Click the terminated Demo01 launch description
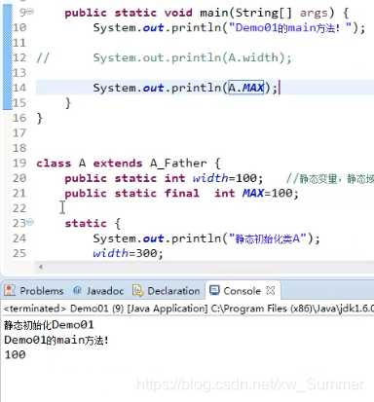The width and height of the screenshot is (374, 402). point(188,309)
